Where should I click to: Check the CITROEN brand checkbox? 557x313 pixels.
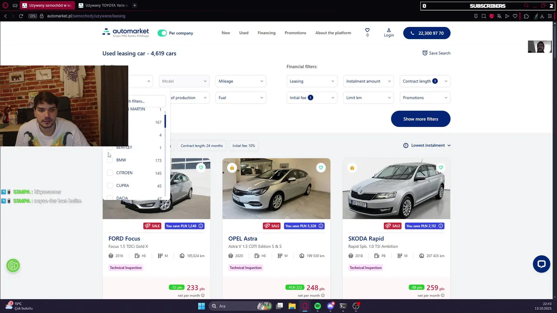pyautogui.click(x=110, y=173)
